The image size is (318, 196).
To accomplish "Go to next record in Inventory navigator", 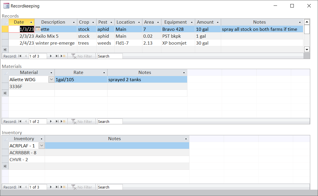I will [51, 187].
